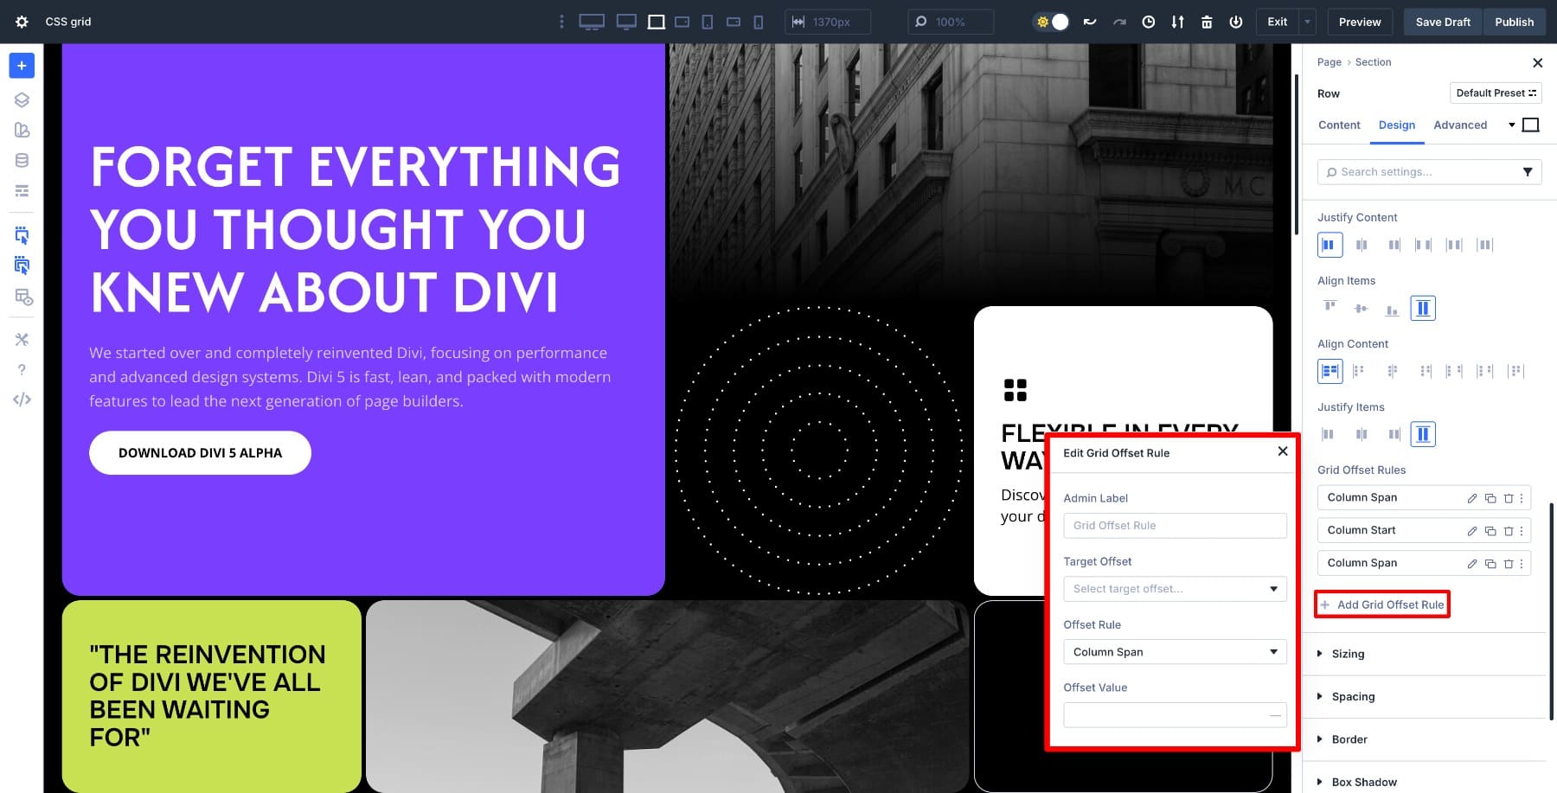The height and width of the screenshot is (793, 1557).
Task: Enable space-between for Justify Content
Action: [1426, 245]
